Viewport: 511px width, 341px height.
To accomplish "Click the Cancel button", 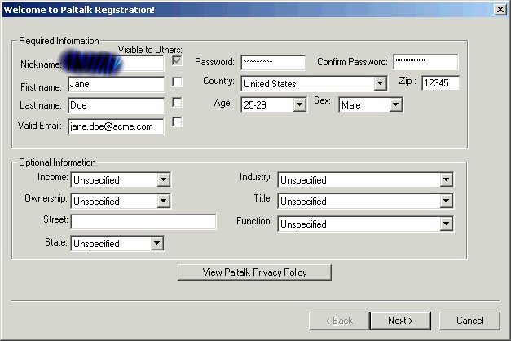I will 469,321.
